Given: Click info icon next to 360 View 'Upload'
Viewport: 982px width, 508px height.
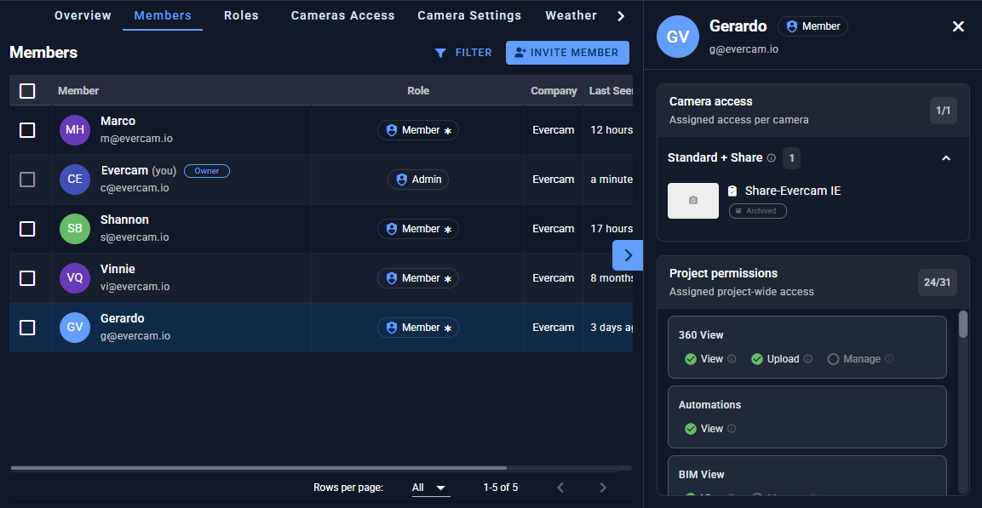Looking at the screenshot, I should (808, 359).
